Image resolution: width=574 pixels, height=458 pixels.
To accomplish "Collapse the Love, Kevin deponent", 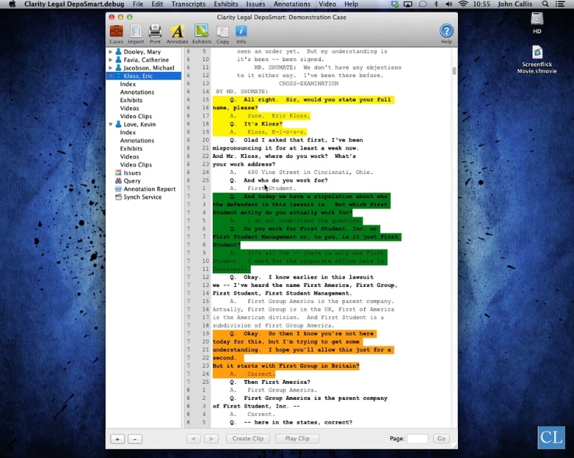I will (x=111, y=124).
